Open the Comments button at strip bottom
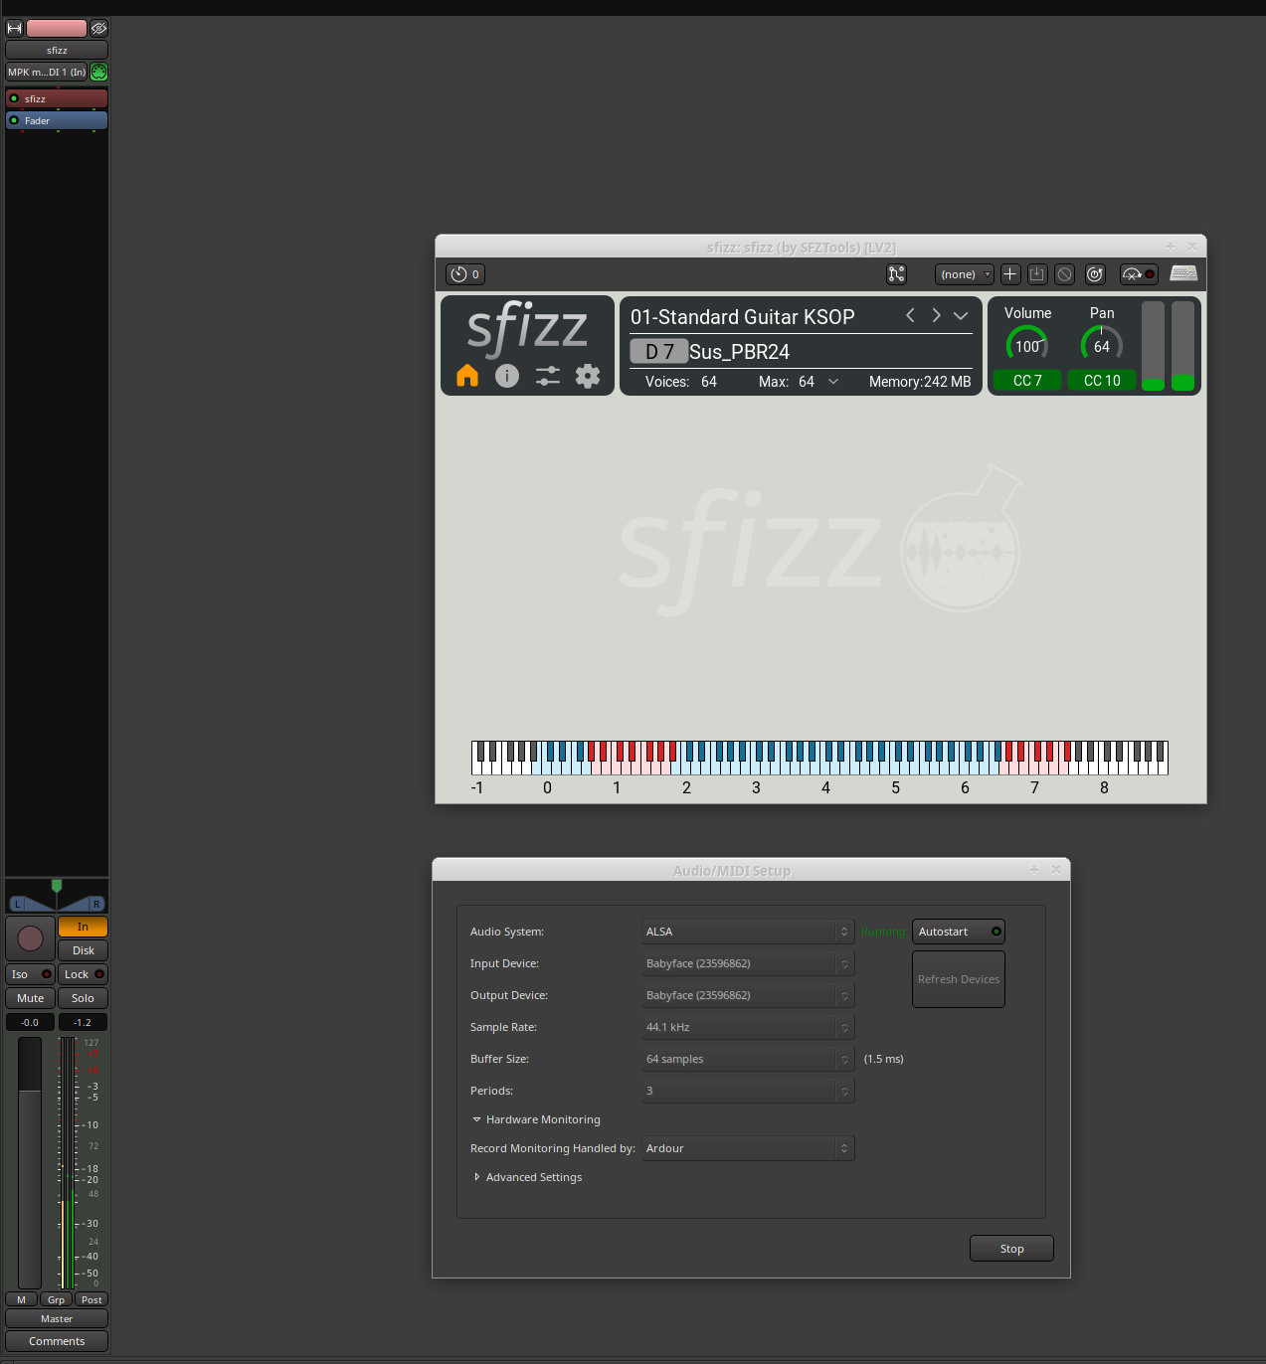This screenshot has height=1364, width=1266. tap(57, 1341)
